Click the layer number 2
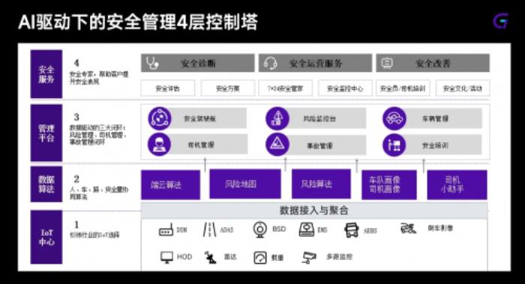 [x=76, y=179]
